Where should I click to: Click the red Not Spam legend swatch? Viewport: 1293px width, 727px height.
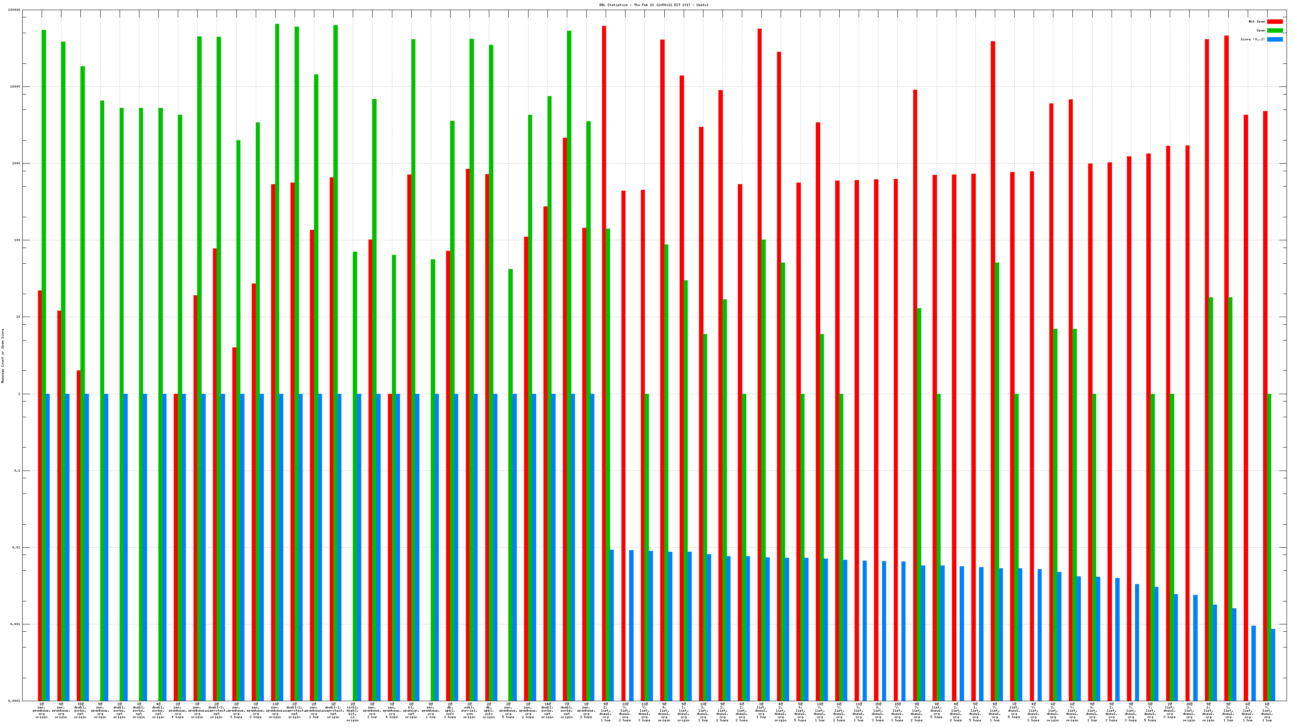point(1274,21)
